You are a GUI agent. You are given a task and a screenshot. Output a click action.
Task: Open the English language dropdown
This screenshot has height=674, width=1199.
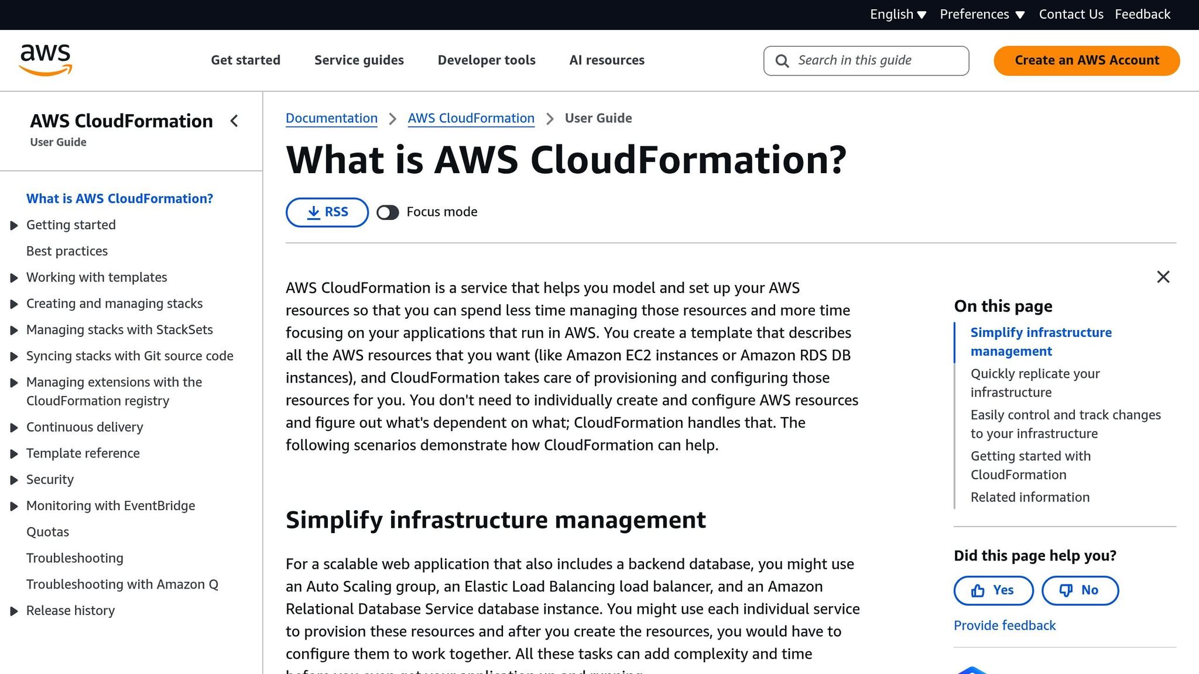coord(898,15)
